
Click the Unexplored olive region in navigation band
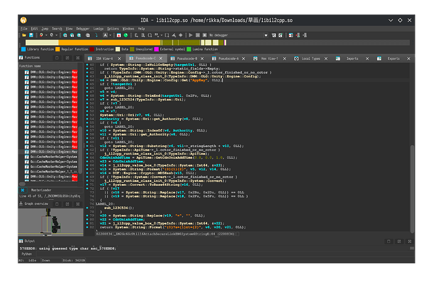pyautogui.click(x=189, y=42)
